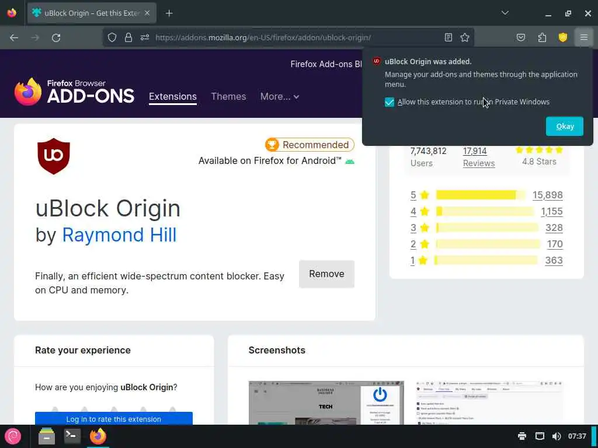Open the printer tray icon
Viewport: 598px width, 448px height.
tap(522, 436)
